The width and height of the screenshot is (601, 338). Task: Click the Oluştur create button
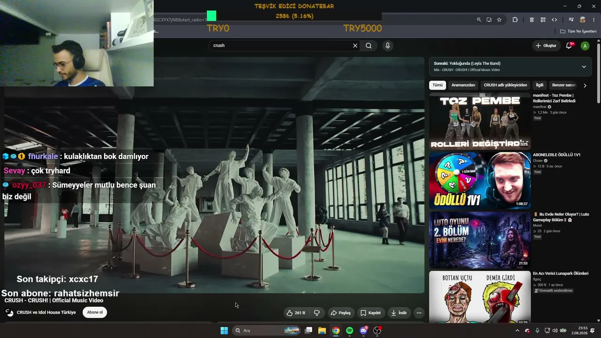[x=546, y=46]
